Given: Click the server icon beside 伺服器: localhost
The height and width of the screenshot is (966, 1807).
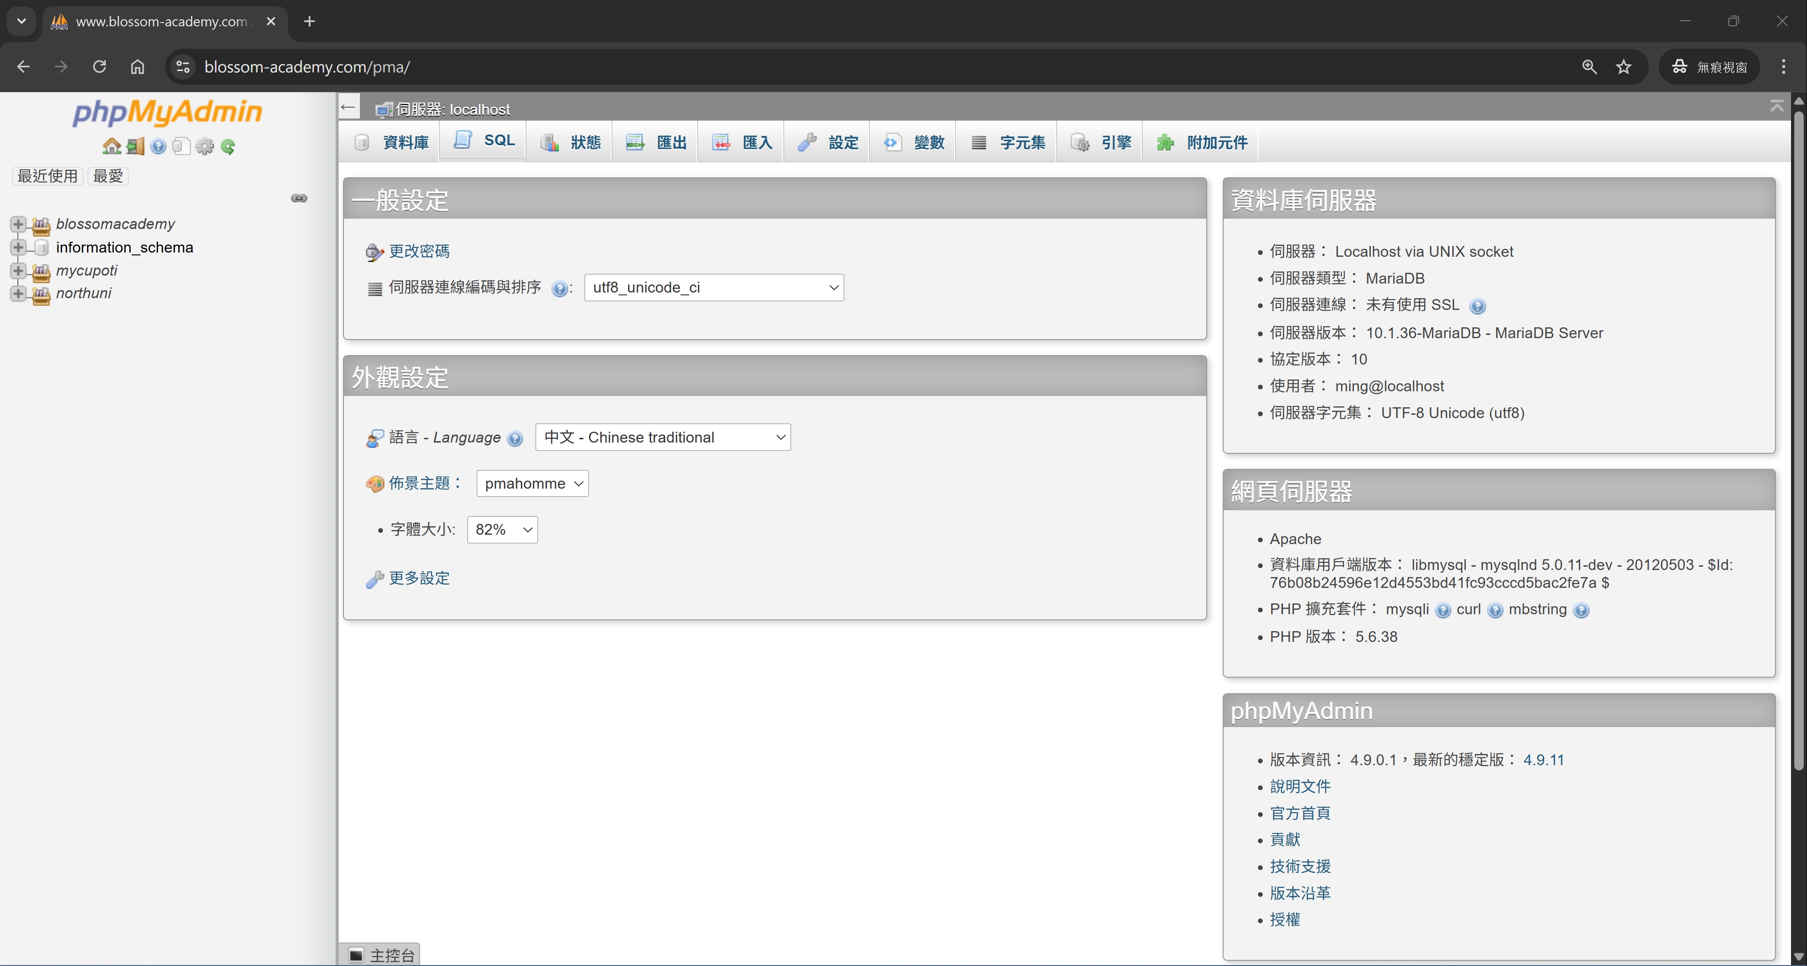Looking at the screenshot, I should 384,110.
